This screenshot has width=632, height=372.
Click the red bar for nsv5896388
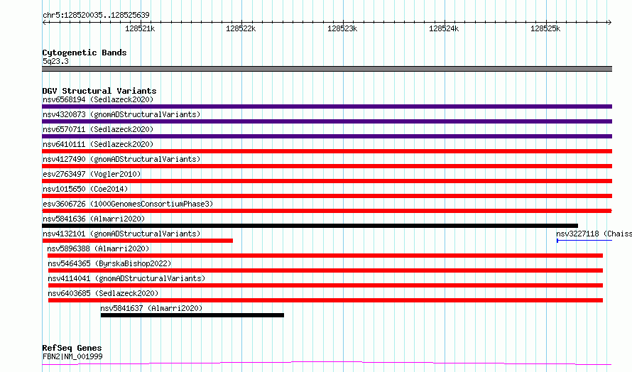click(x=325, y=256)
